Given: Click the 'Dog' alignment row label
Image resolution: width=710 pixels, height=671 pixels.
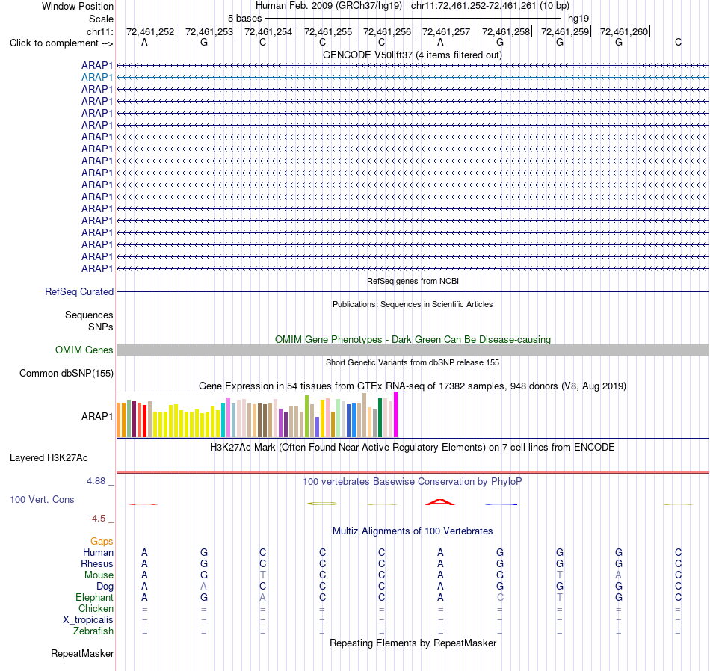Looking at the screenshot, I should pyautogui.click(x=105, y=587).
